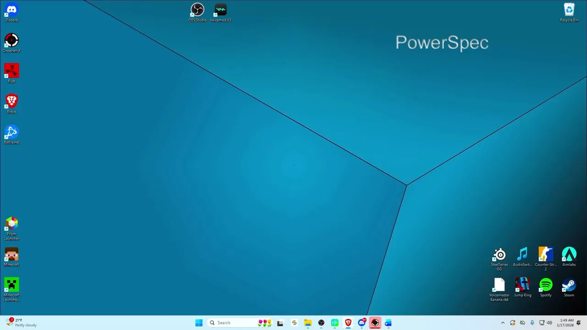Open the Windows Start menu
This screenshot has height=330, width=587.
199,323
